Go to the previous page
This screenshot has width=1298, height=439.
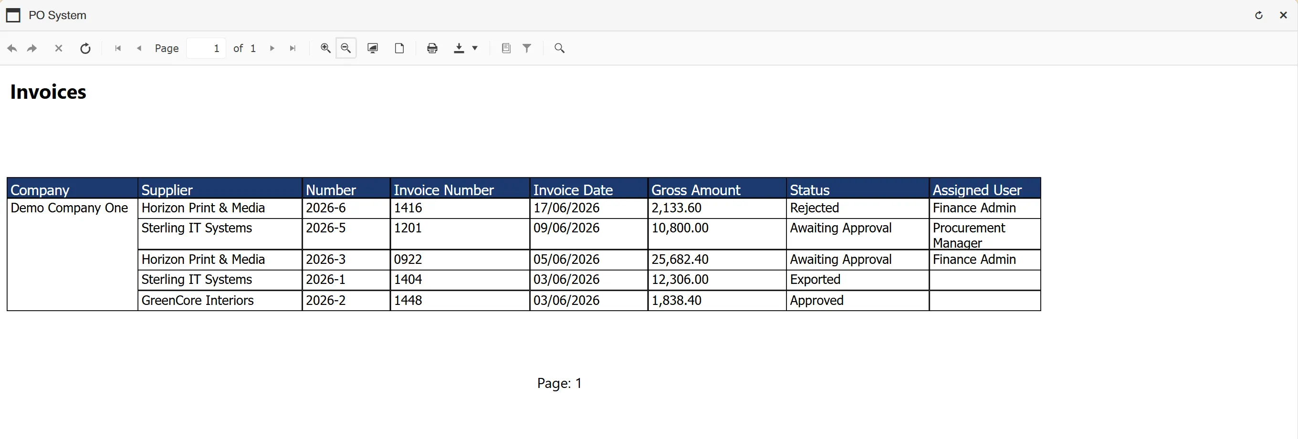tap(139, 48)
